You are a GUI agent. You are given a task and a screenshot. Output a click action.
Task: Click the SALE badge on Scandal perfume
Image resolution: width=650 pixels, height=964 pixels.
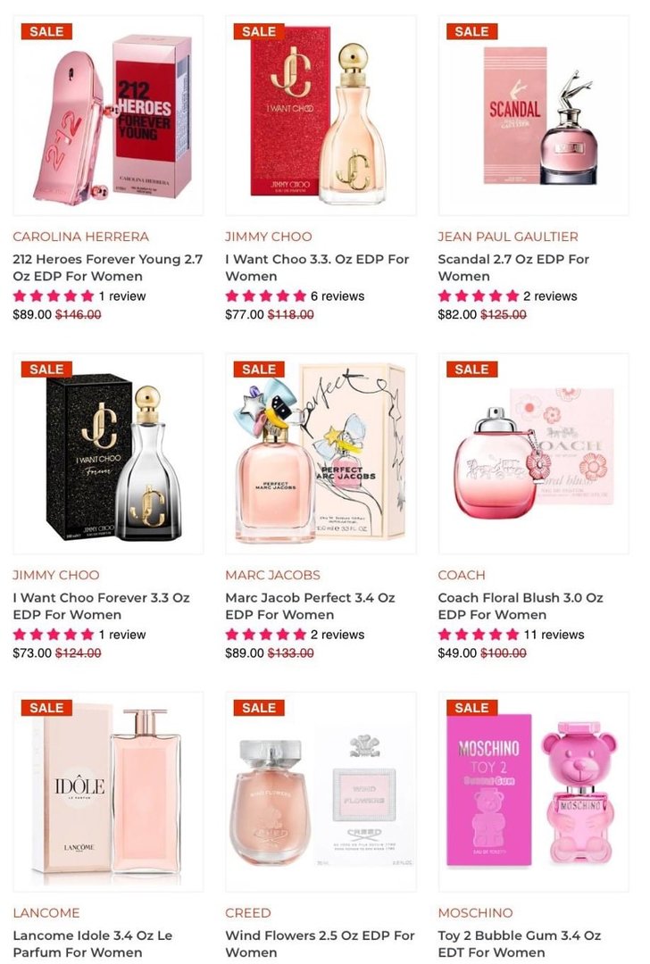[x=471, y=31]
